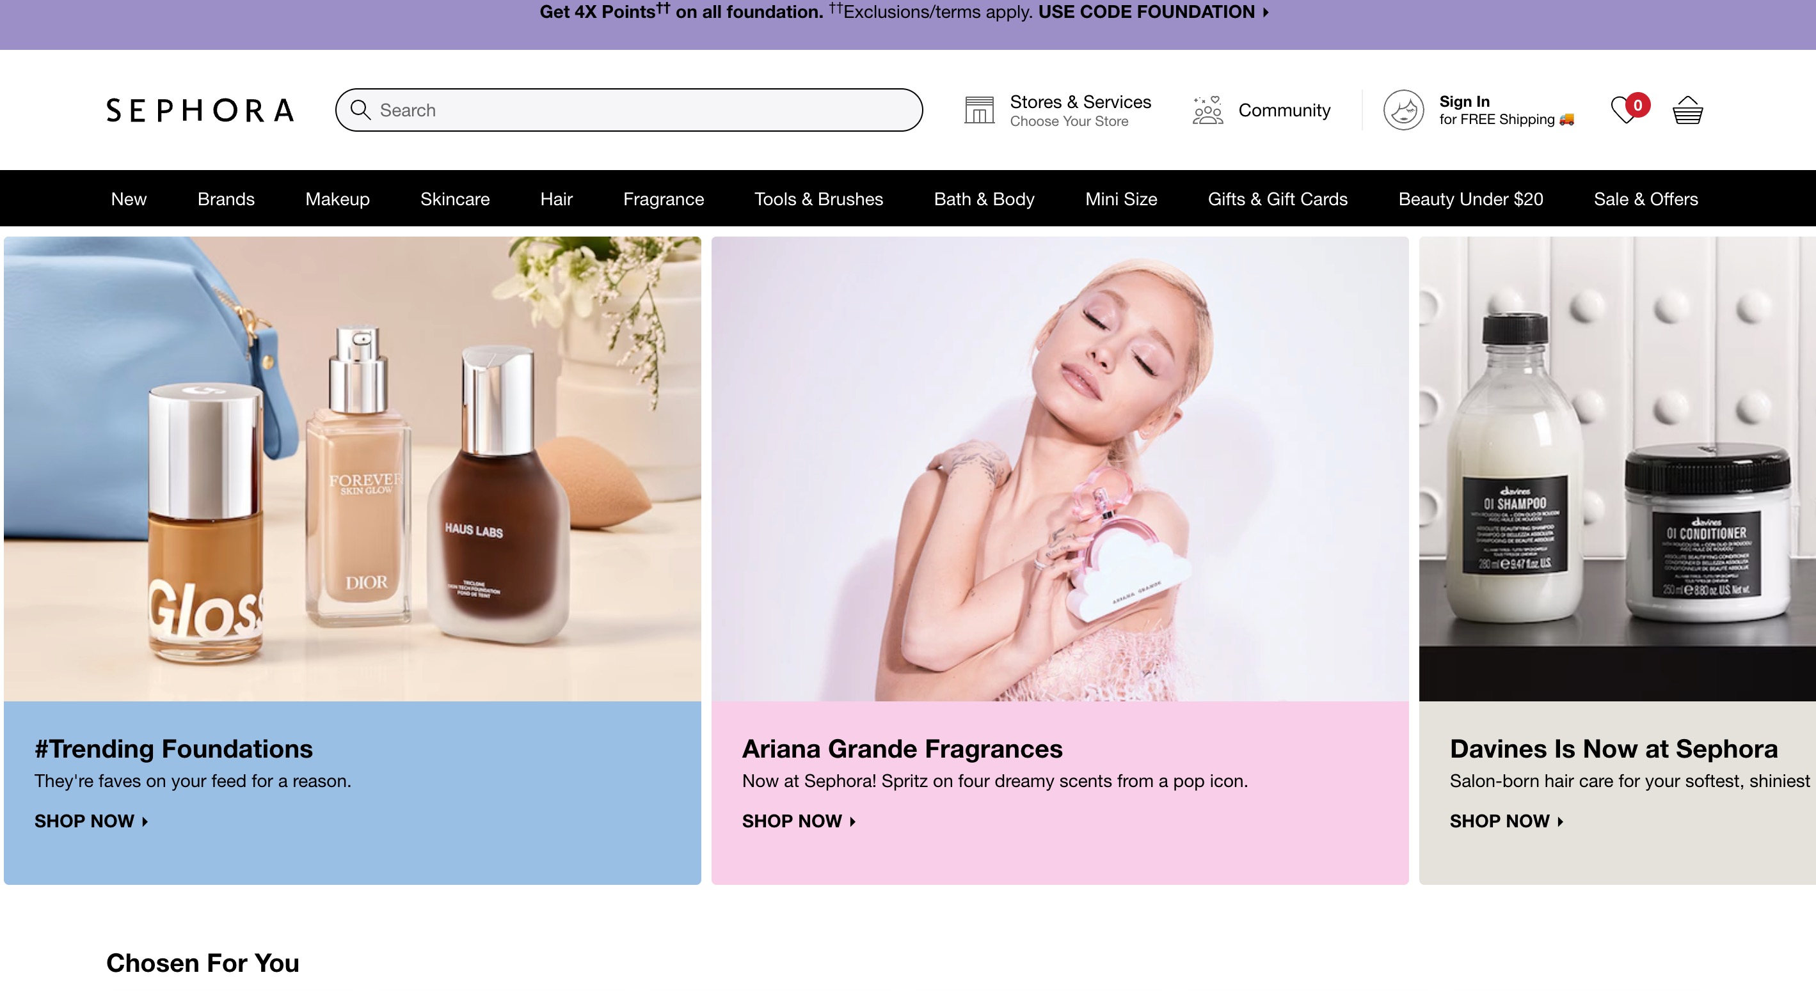Open the Community link

click(x=1284, y=110)
